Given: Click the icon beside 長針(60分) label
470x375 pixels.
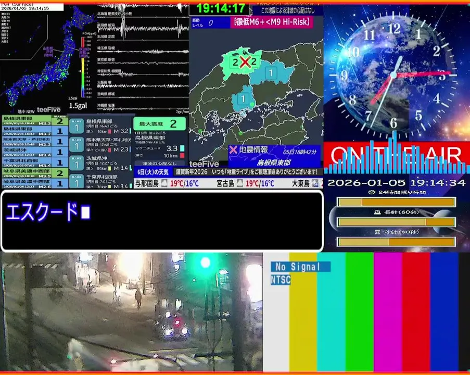Looking at the screenshot, I should 377,212.
